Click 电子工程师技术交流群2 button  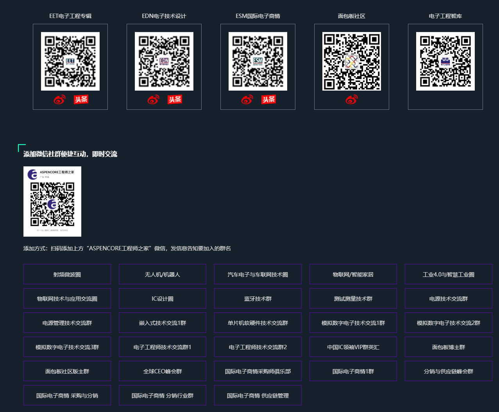coord(258,347)
